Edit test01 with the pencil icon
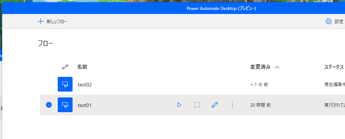This screenshot has width=345, height=139. [215, 105]
